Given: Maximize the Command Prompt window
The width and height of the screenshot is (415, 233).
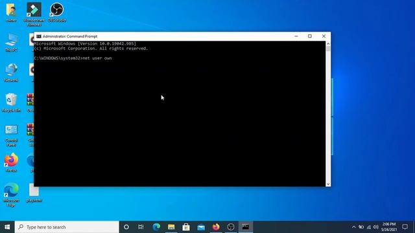Looking at the screenshot, I should (x=310, y=36).
